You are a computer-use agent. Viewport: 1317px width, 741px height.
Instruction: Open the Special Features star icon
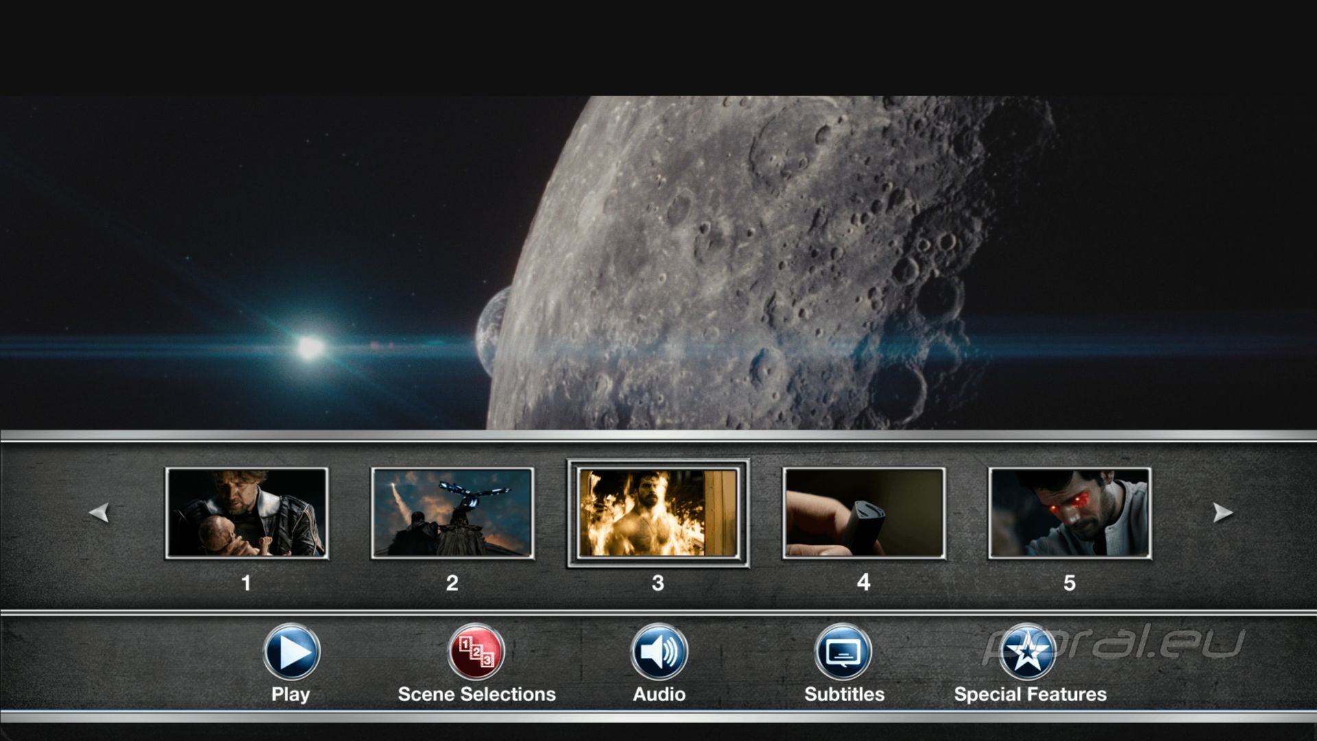pyautogui.click(x=1027, y=652)
